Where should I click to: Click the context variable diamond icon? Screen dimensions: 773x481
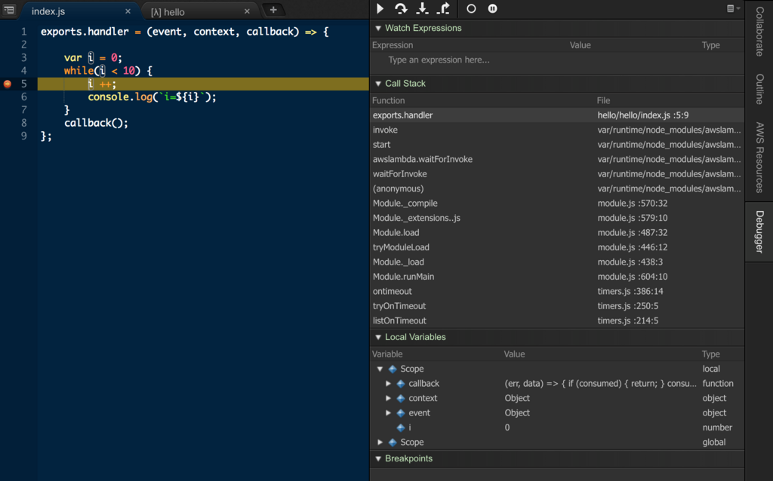(x=401, y=398)
